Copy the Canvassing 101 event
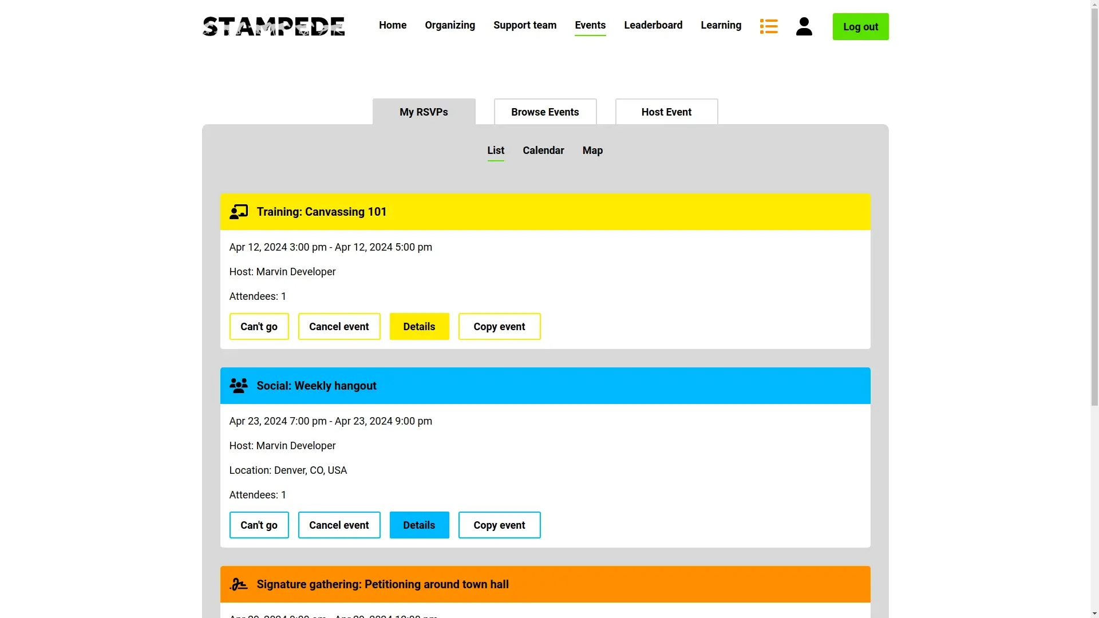This screenshot has width=1099, height=618. 500,327
